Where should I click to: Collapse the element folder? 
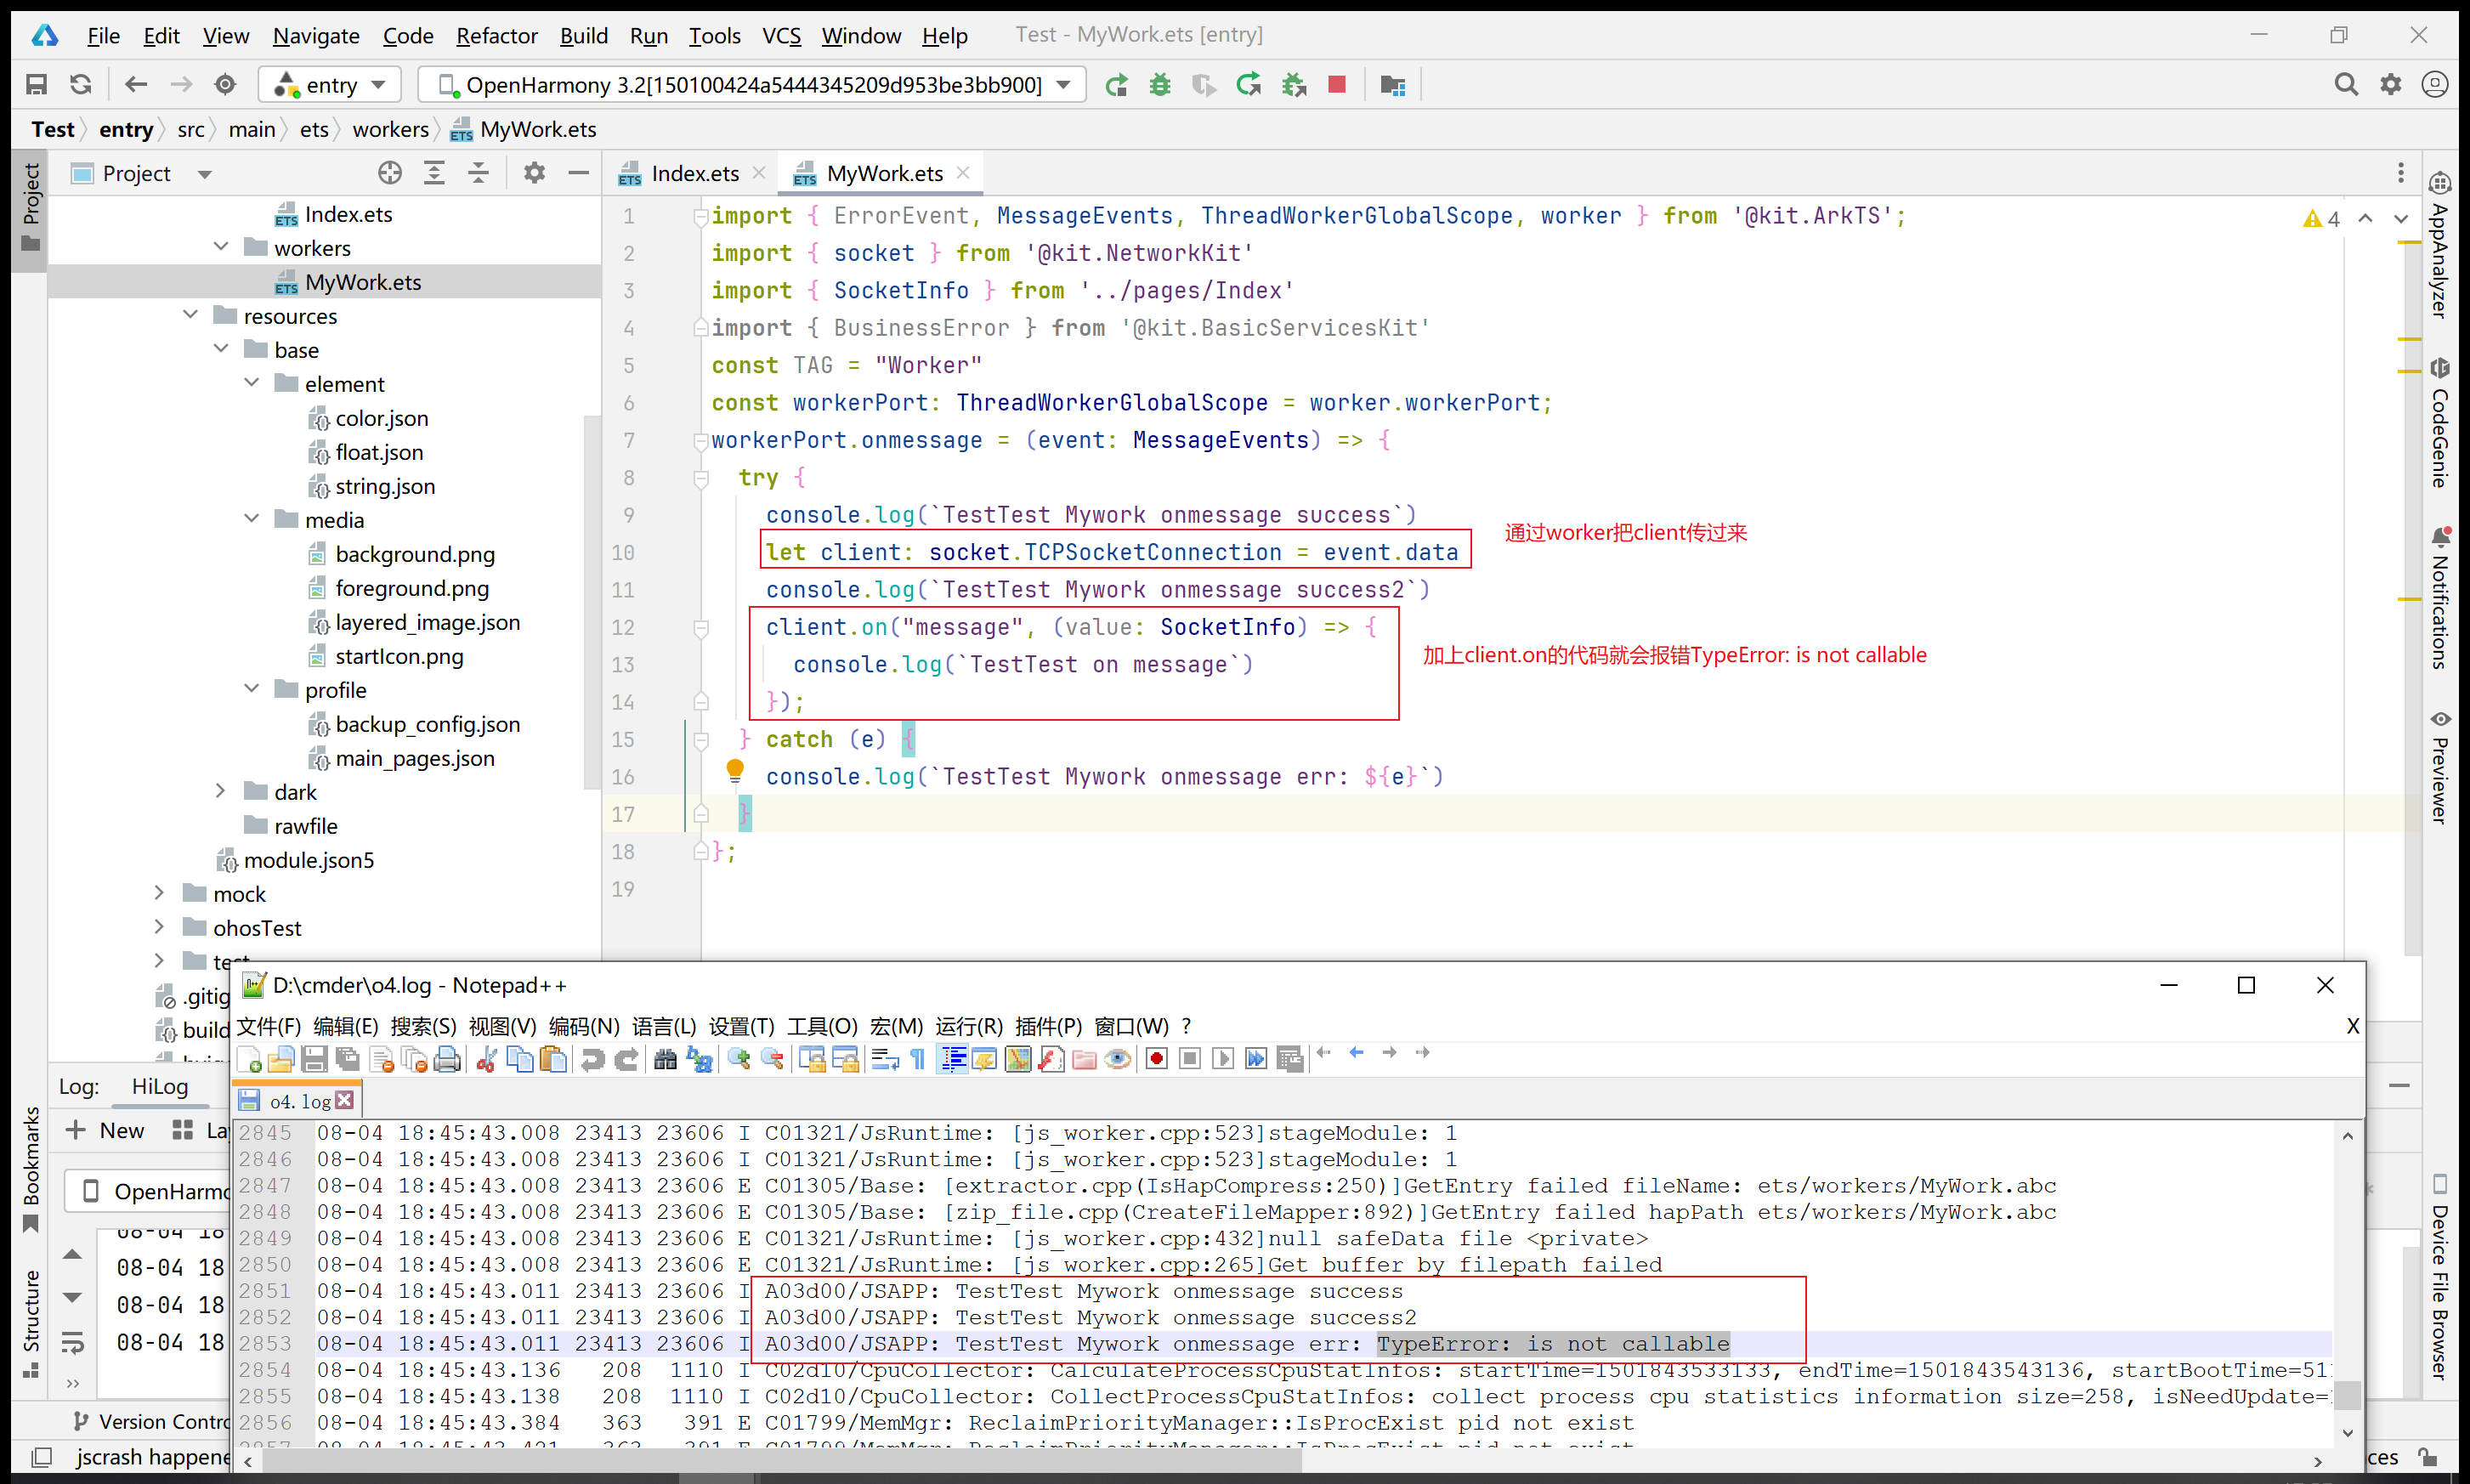[251, 383]
